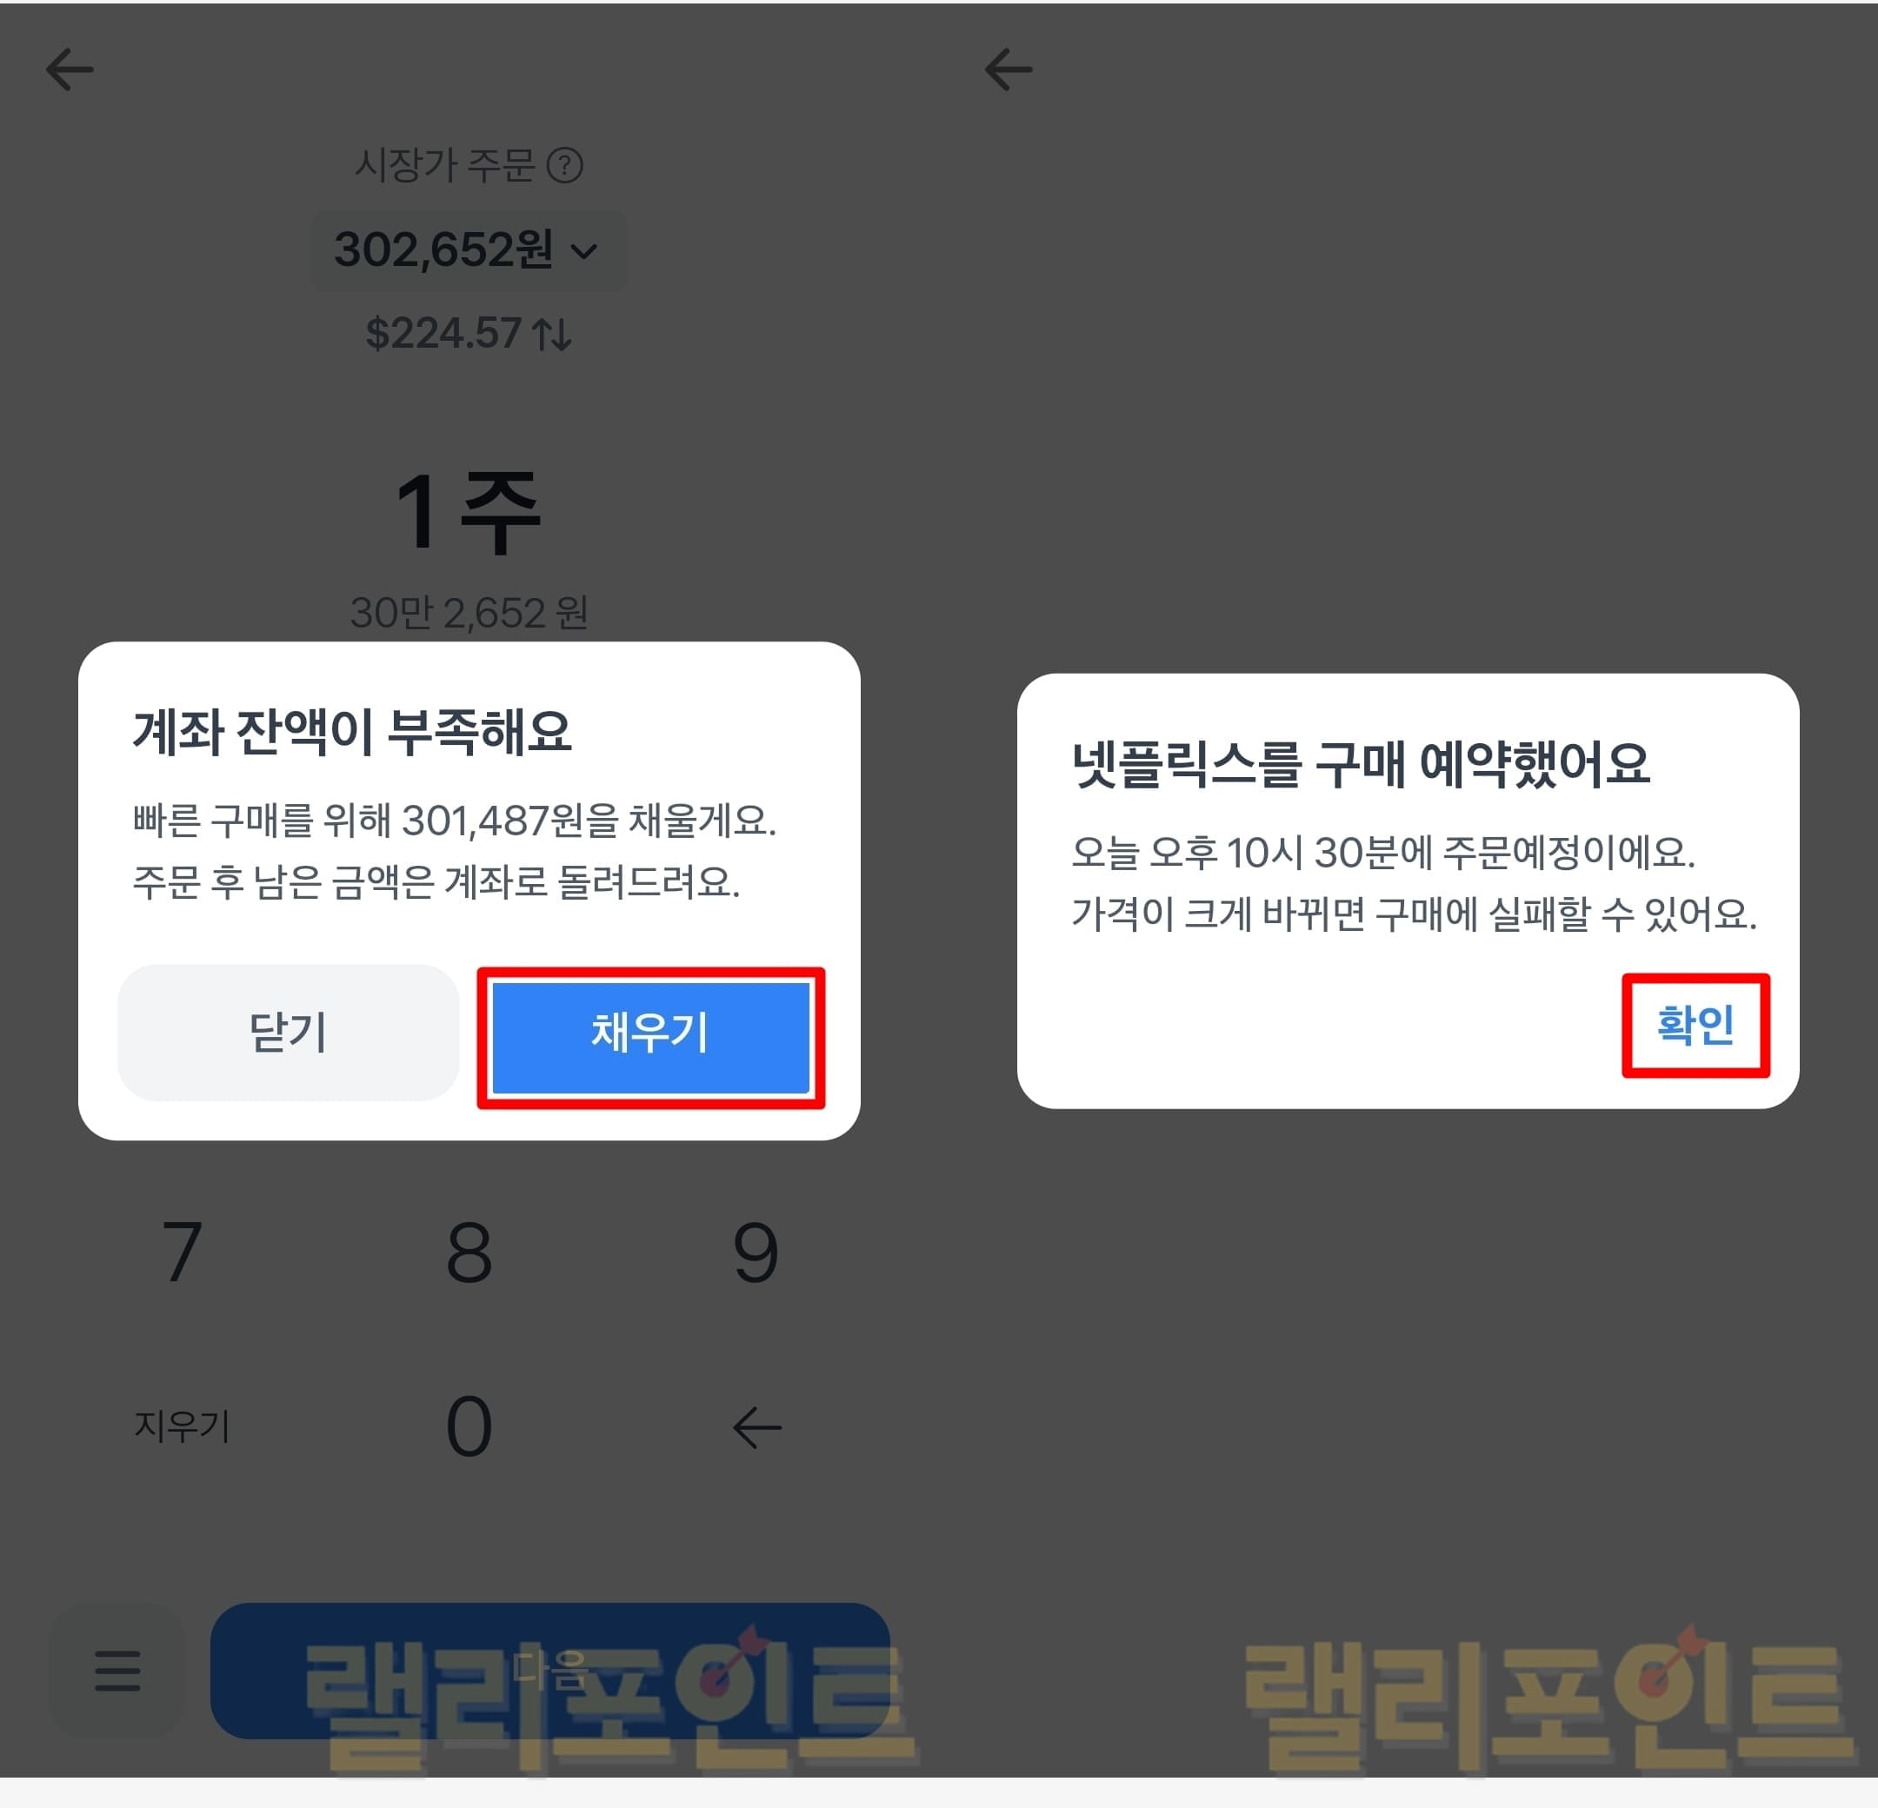1878x1808 pixels.
Task: Click the blue 채우기 button
Action: click(650, 1037)
